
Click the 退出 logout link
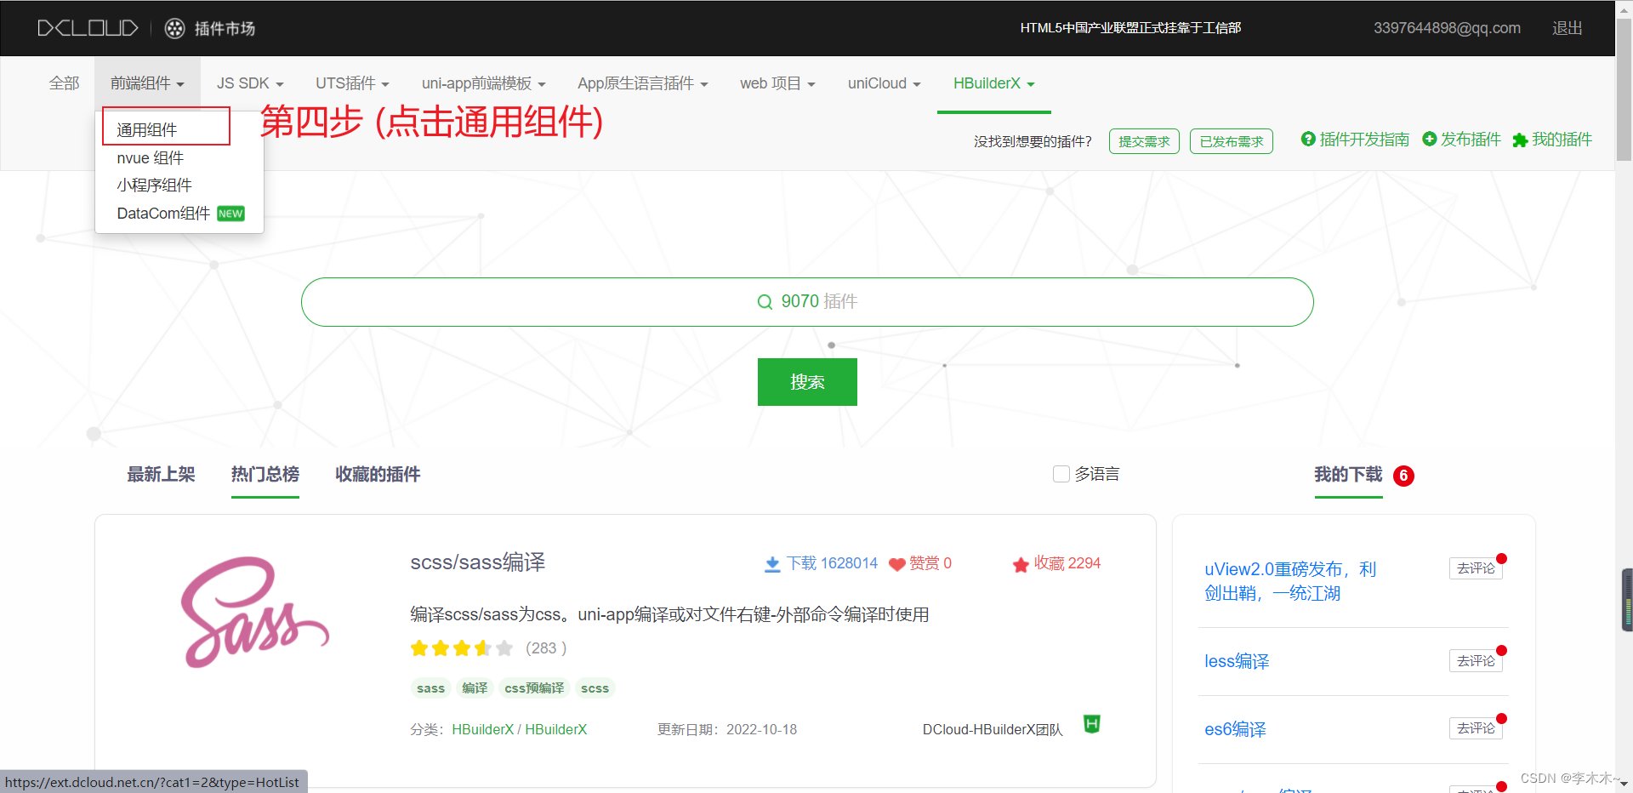pos(1567,28)
